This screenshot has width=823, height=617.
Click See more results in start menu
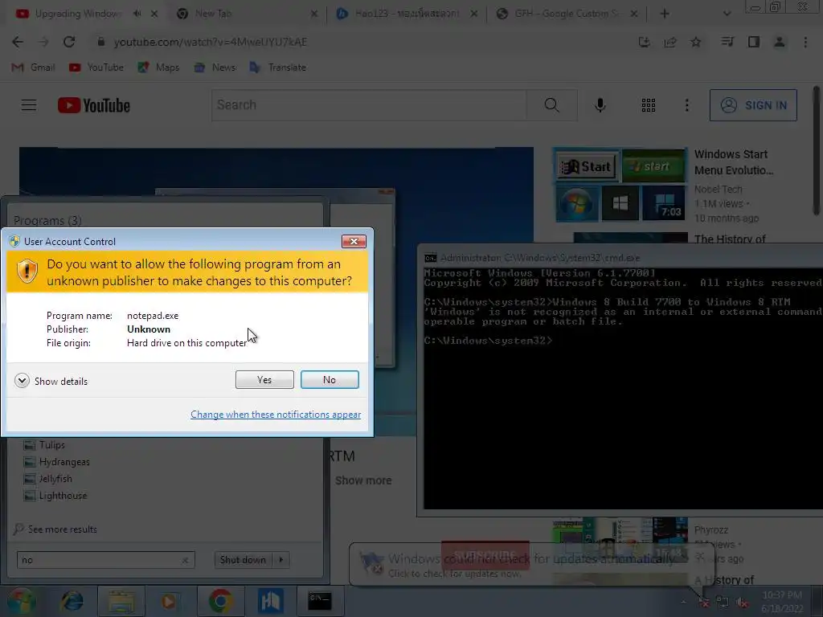[55, 529]
